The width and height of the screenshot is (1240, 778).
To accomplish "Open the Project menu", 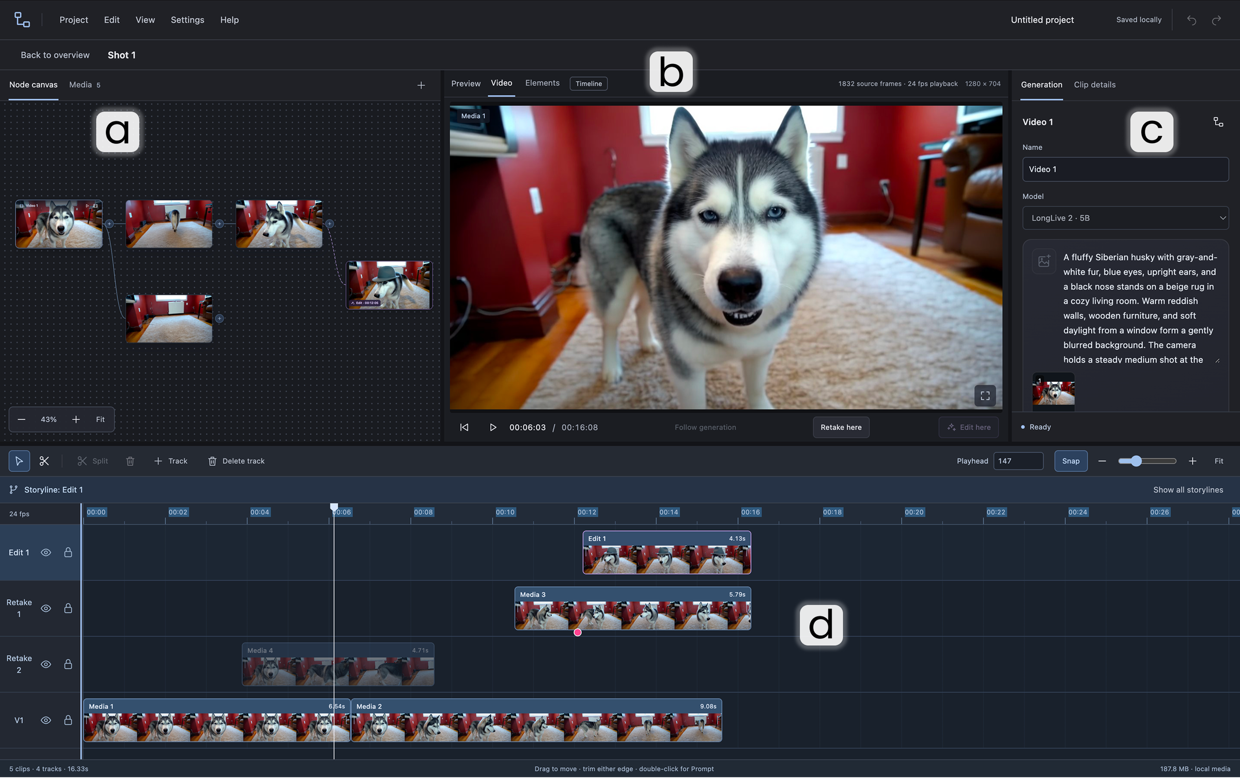I will 73,20.
